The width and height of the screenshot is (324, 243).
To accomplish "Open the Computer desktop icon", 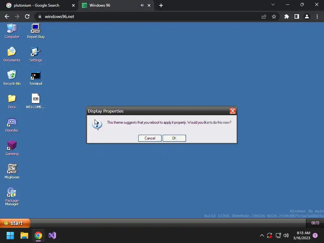I will [12, 31].
